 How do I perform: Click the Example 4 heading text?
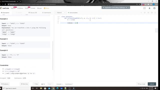[4, 50]
